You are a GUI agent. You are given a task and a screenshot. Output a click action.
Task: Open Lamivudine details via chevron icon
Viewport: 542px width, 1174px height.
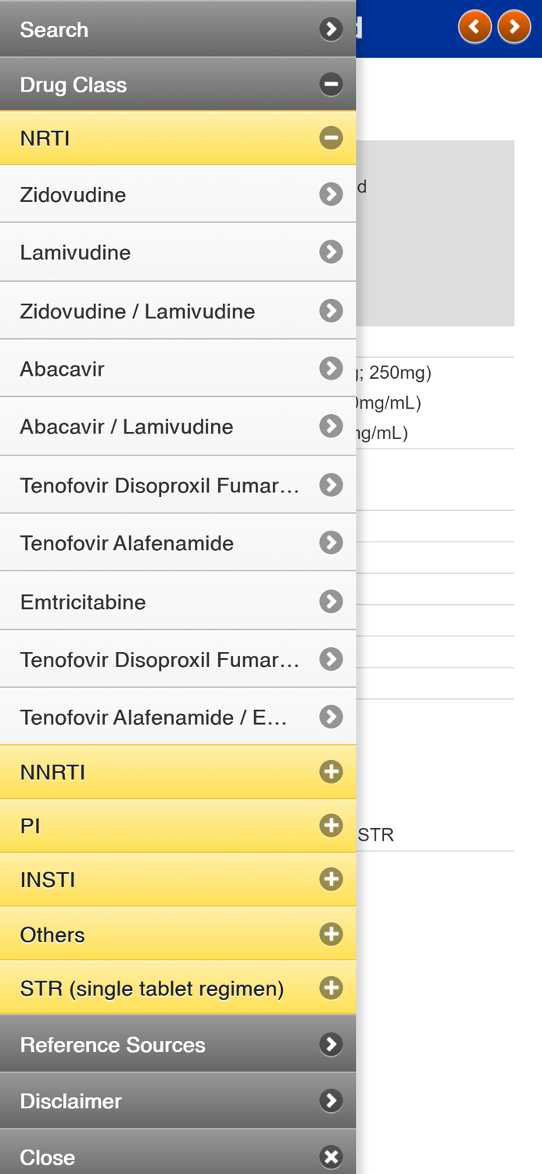332,251
